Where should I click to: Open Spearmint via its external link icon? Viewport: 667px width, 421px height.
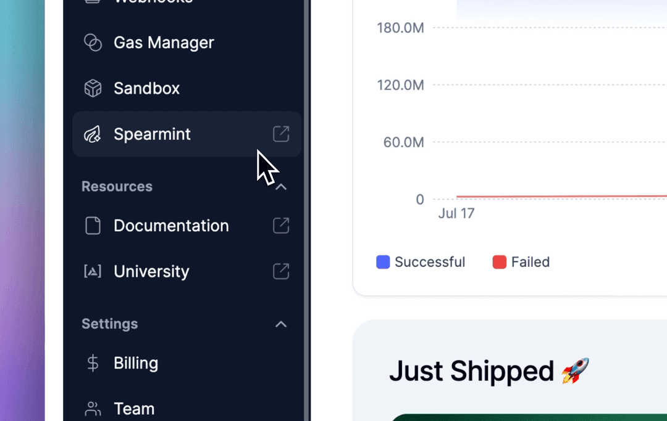(x=281, y=134)
